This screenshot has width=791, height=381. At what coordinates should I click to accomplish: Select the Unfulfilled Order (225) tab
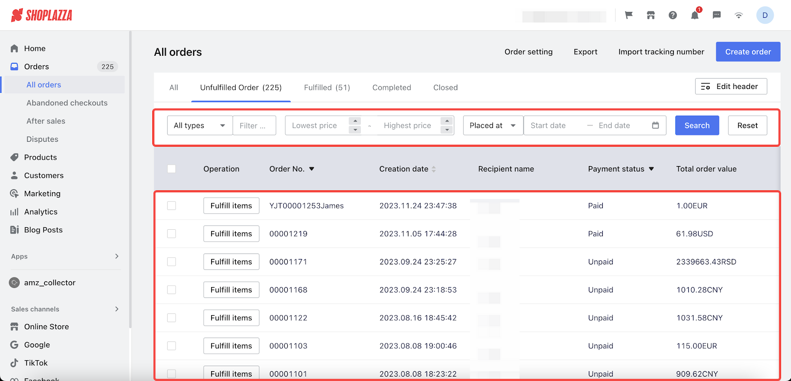(x=241, y=87)
